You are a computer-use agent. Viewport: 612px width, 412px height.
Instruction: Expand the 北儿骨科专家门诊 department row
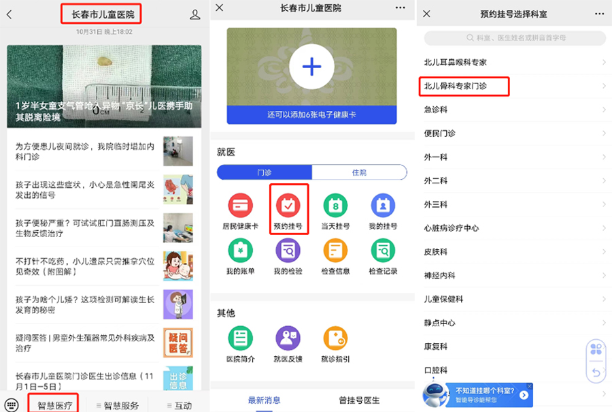(513, 86)
